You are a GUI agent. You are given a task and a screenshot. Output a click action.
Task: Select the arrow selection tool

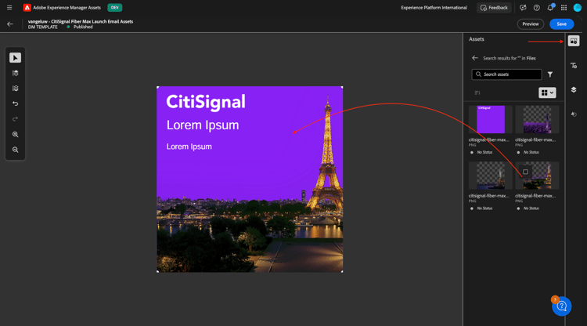pos(16,58)
